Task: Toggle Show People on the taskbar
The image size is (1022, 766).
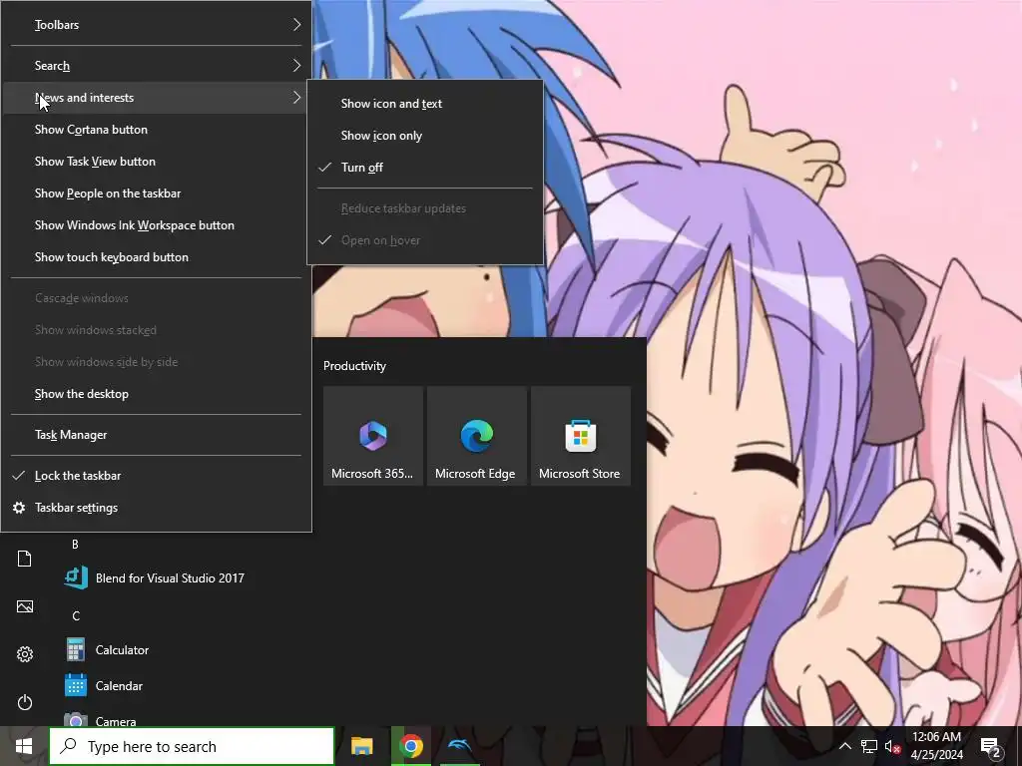Action: (157, 193)
